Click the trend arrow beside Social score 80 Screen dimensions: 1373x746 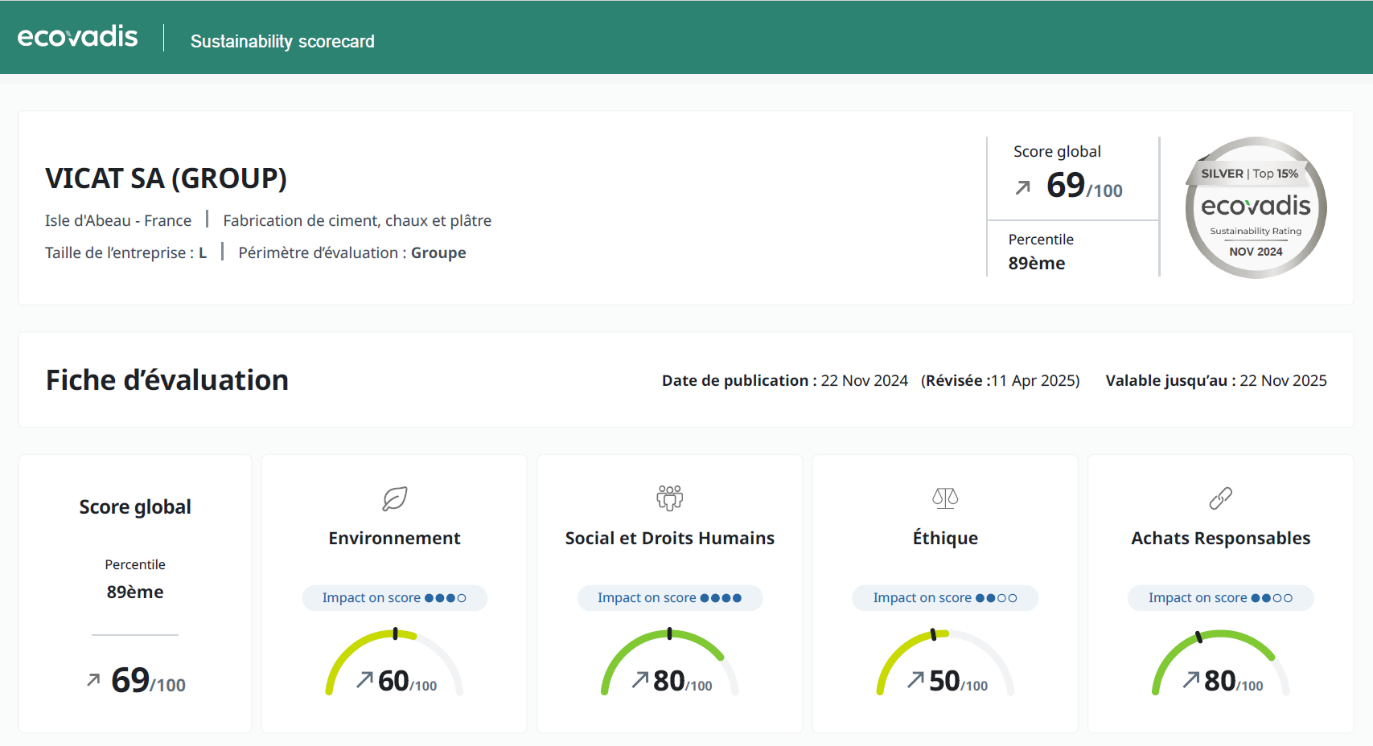click(639, 680)
